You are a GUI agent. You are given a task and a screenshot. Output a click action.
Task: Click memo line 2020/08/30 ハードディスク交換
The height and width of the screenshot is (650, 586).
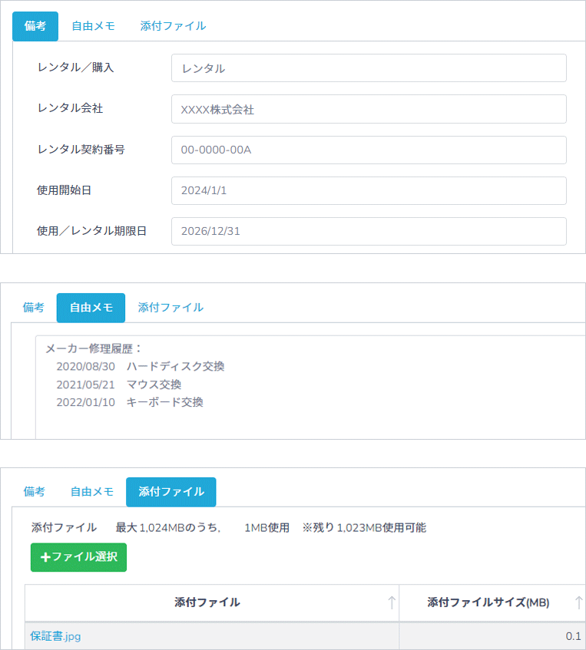[x=141, y=367]
